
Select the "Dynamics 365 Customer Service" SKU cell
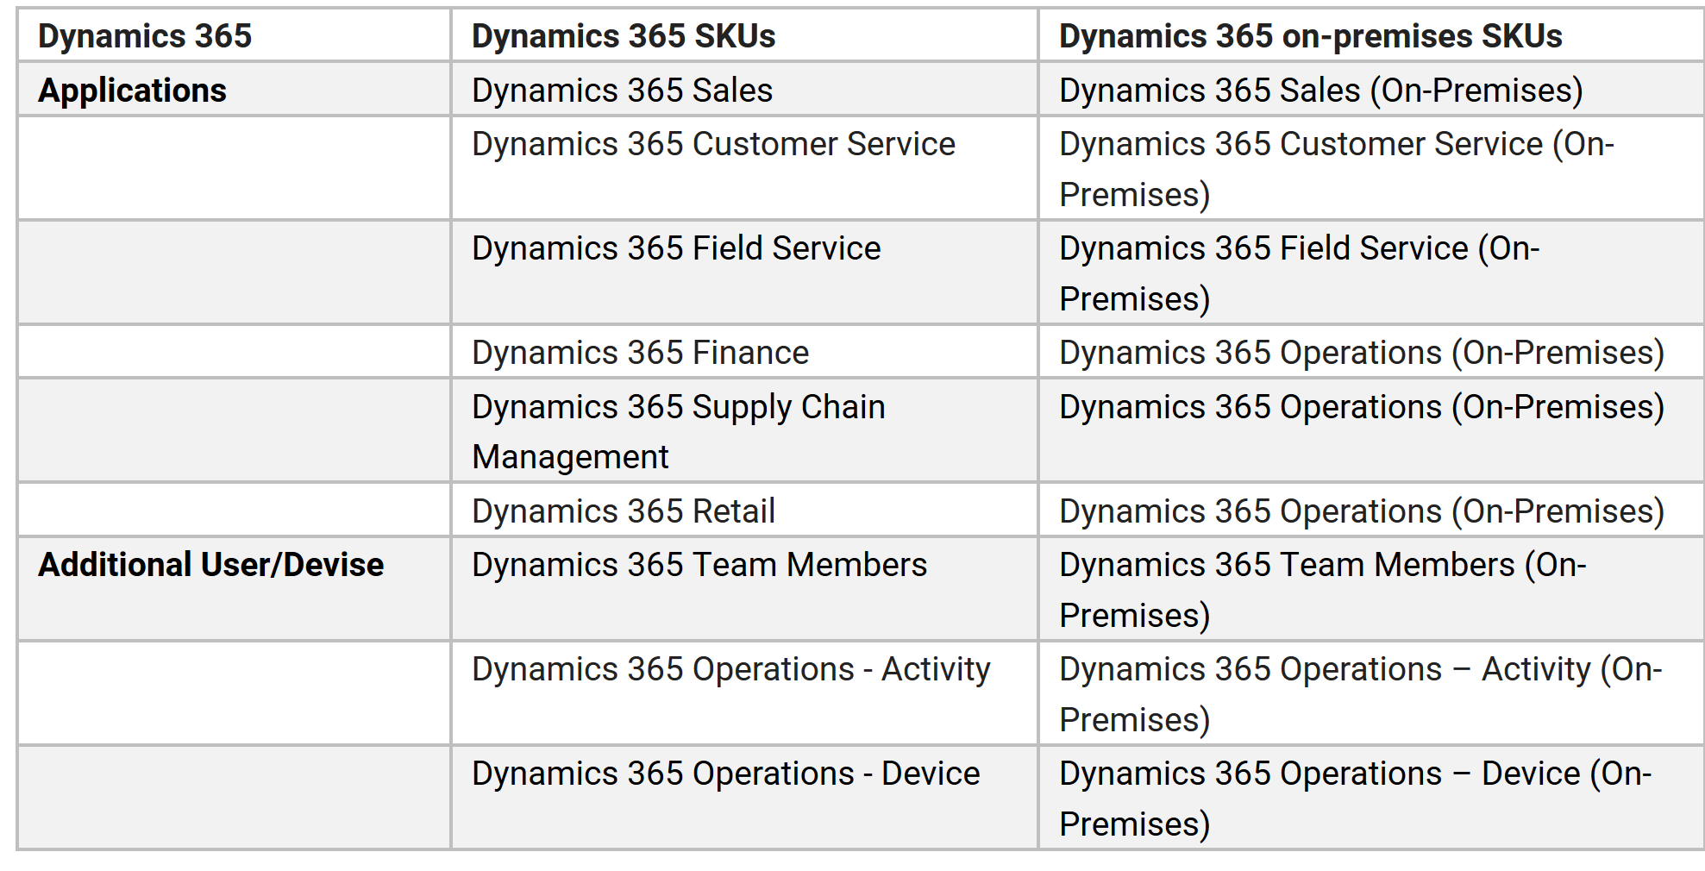coord(713,144)
